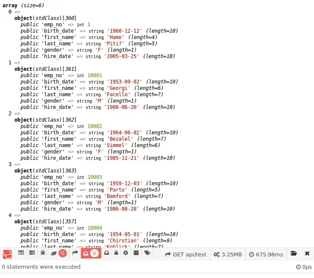Click the hire_date '2005-03-25' value

[122, 56]
